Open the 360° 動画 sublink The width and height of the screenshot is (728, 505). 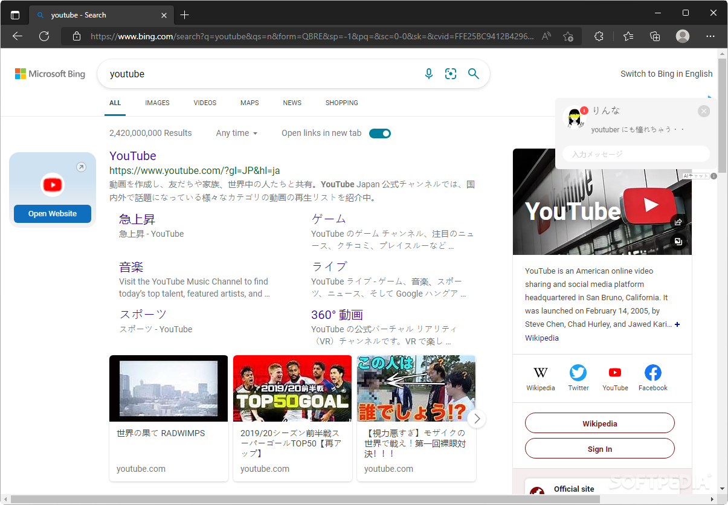[337, 315]
